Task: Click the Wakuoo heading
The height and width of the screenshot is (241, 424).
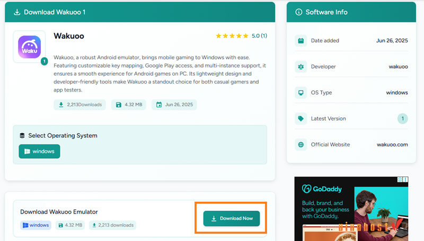Action: click(69, 36)
